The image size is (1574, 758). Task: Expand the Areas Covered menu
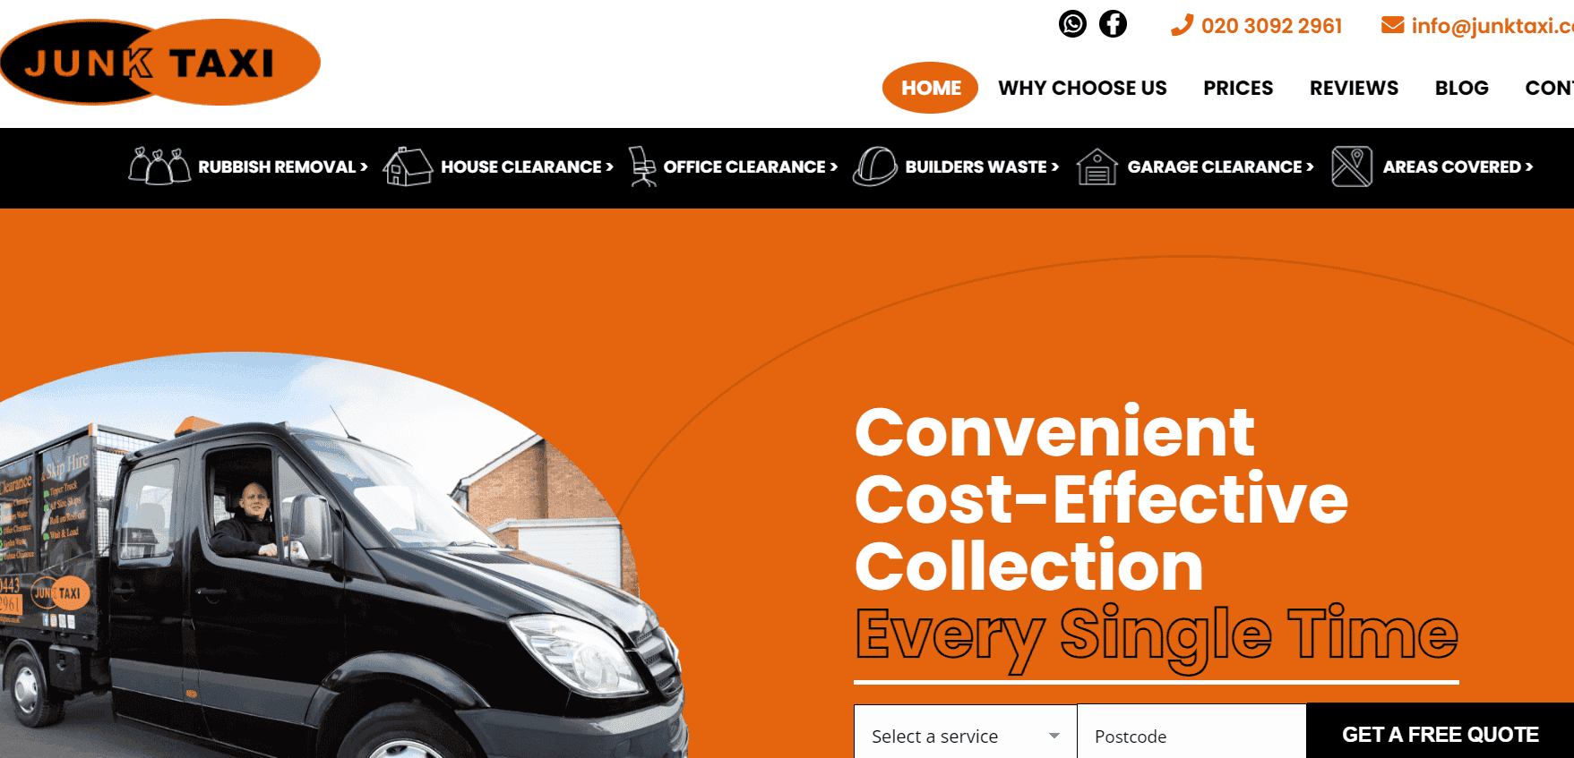point(1458,166)
